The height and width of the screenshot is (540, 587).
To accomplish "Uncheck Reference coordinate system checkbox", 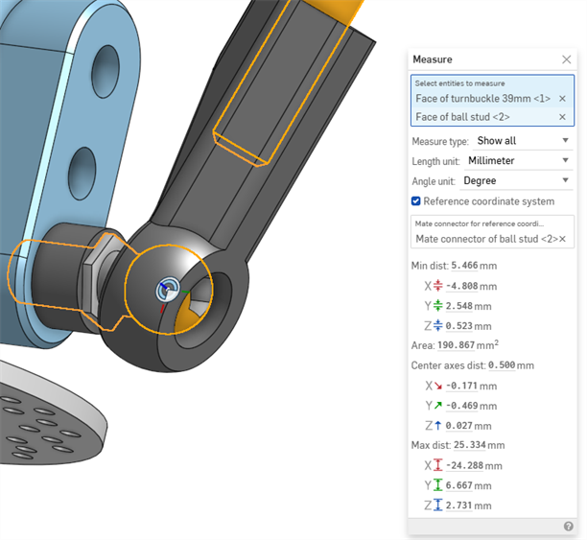I will point(416,201).
